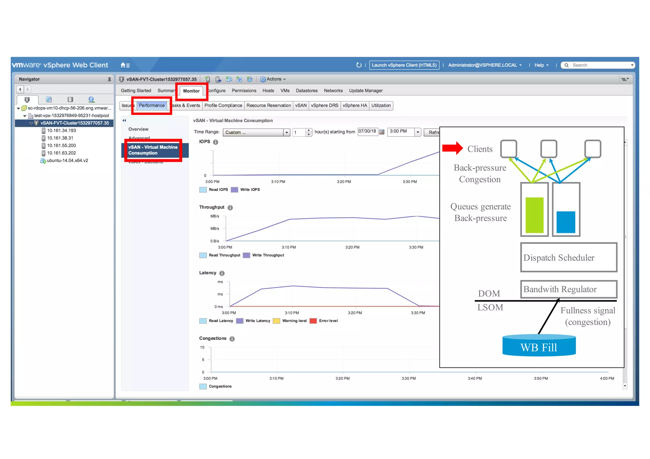
Task: Show info for Congestions chart
Action: pos(232,339)
